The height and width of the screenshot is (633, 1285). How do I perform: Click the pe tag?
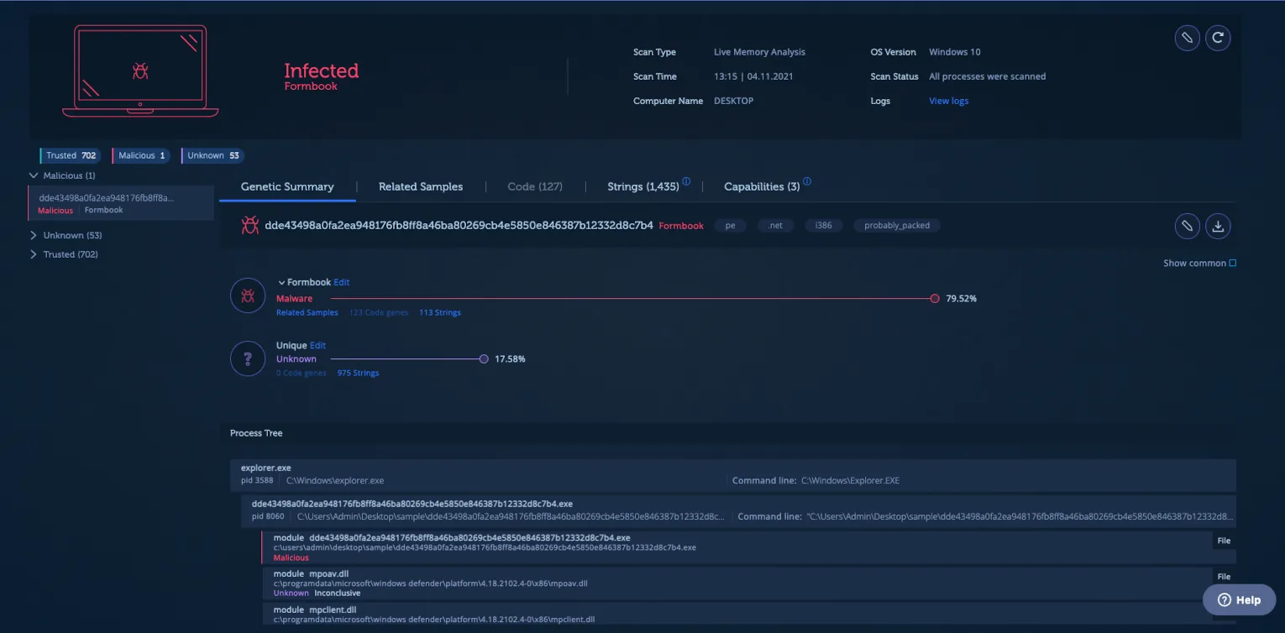pos(730,226)
